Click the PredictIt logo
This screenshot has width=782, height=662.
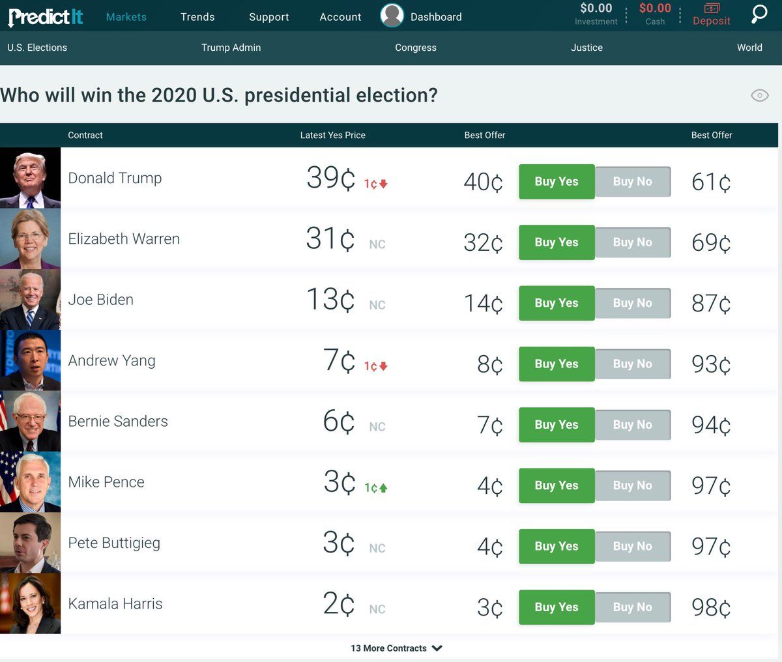coord(46,17)
